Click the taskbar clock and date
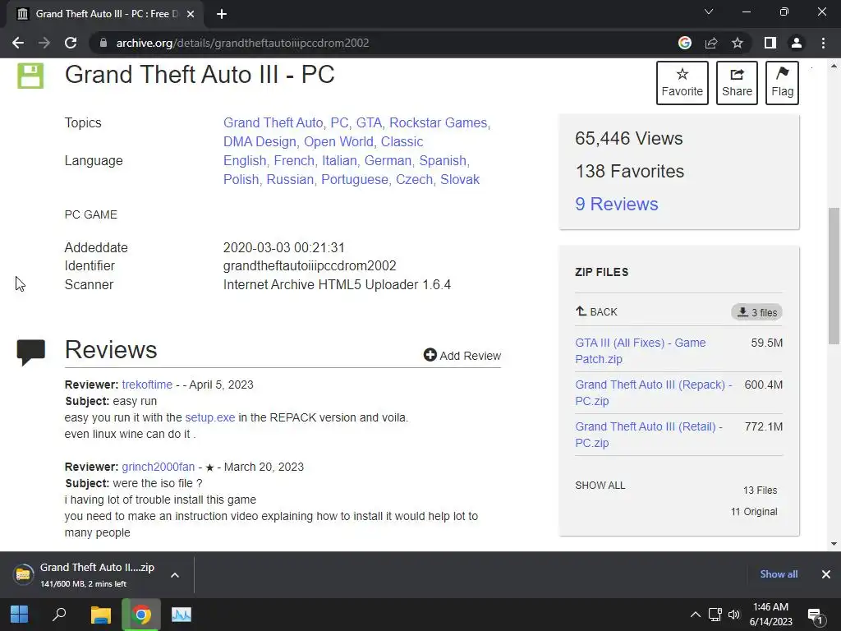This screenshot has height=631, width=841. coord(770,615)
